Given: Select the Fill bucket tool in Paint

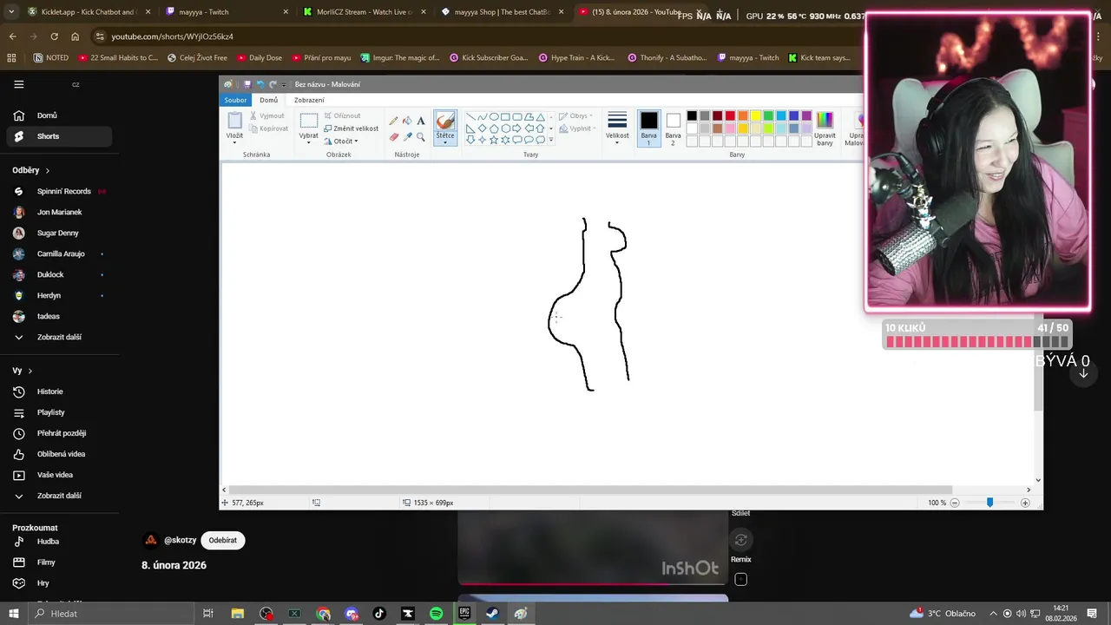Looking at the screenshot, I should (407, 122).
